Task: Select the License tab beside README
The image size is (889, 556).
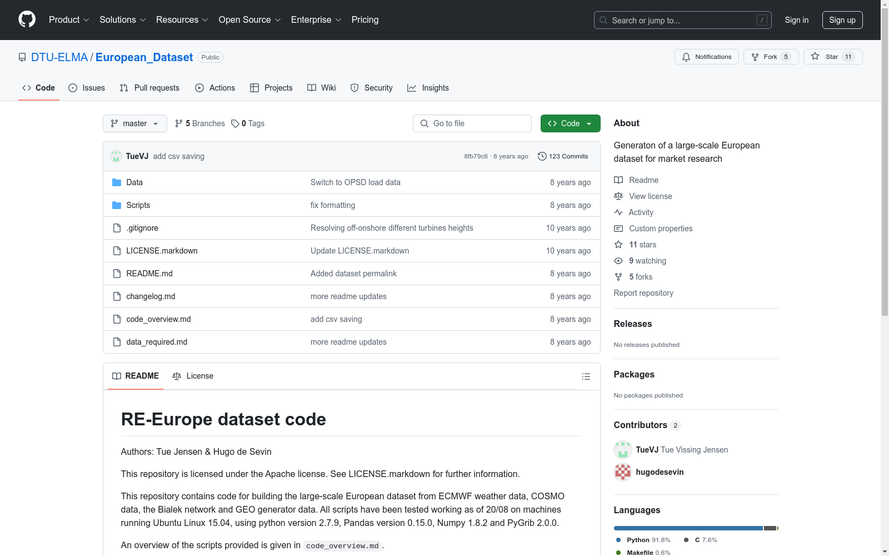Action: [193, 376]
